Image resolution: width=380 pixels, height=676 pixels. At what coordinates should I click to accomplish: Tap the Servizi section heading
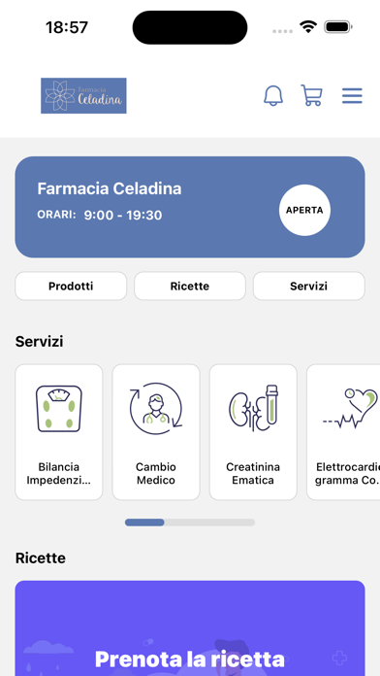click(x=39, y=342)
